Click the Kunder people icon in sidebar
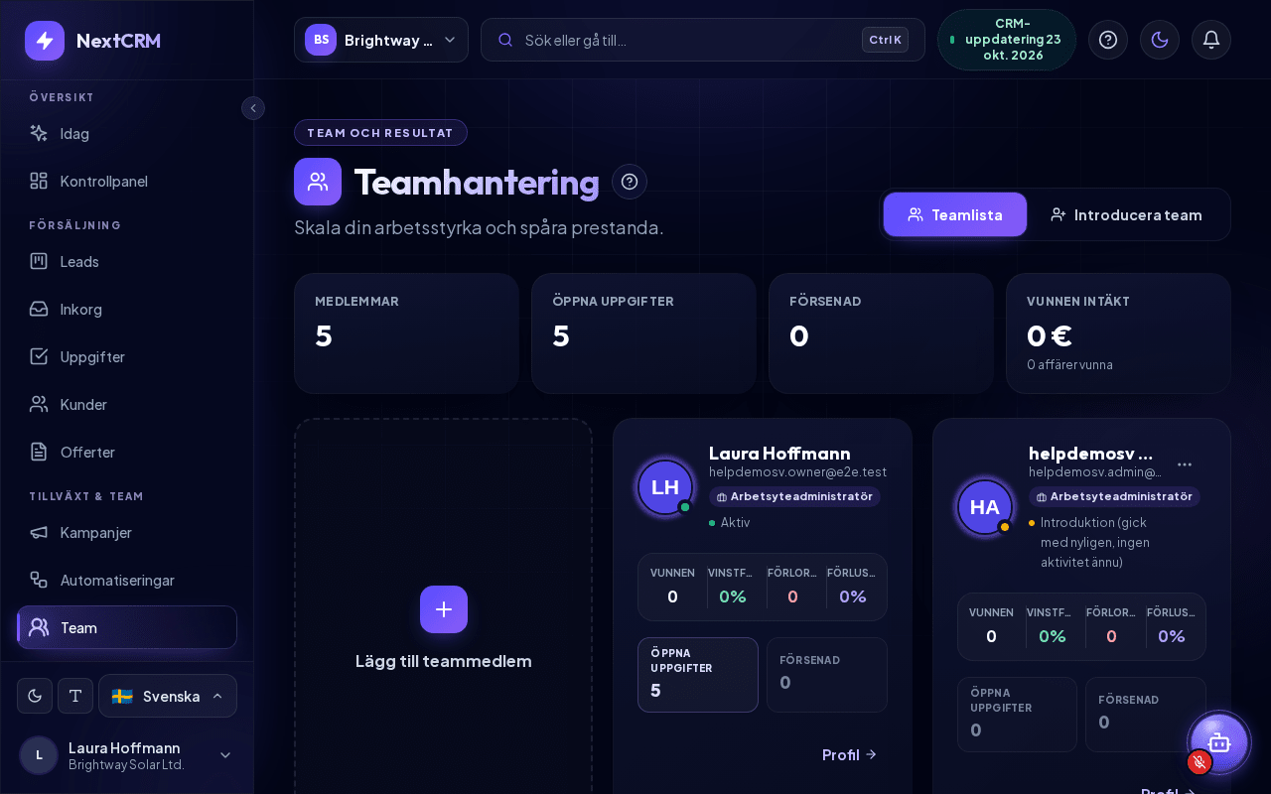This screenshot has height=794, width=1271. pos(39,404)
